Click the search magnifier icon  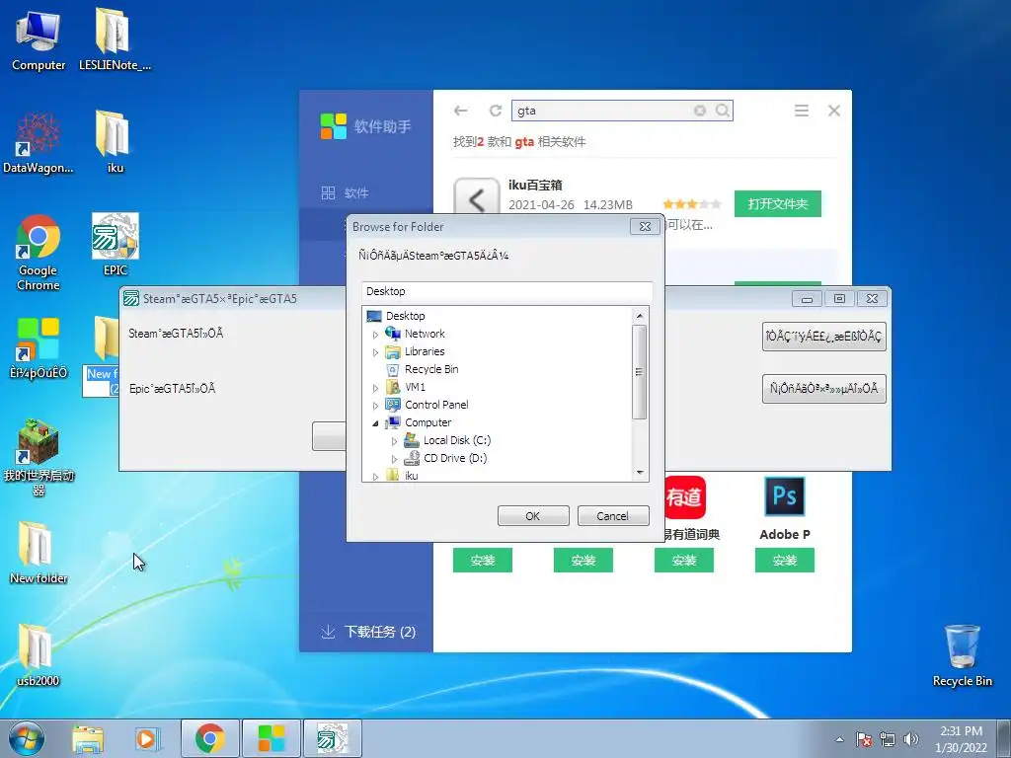coord(722,111)
